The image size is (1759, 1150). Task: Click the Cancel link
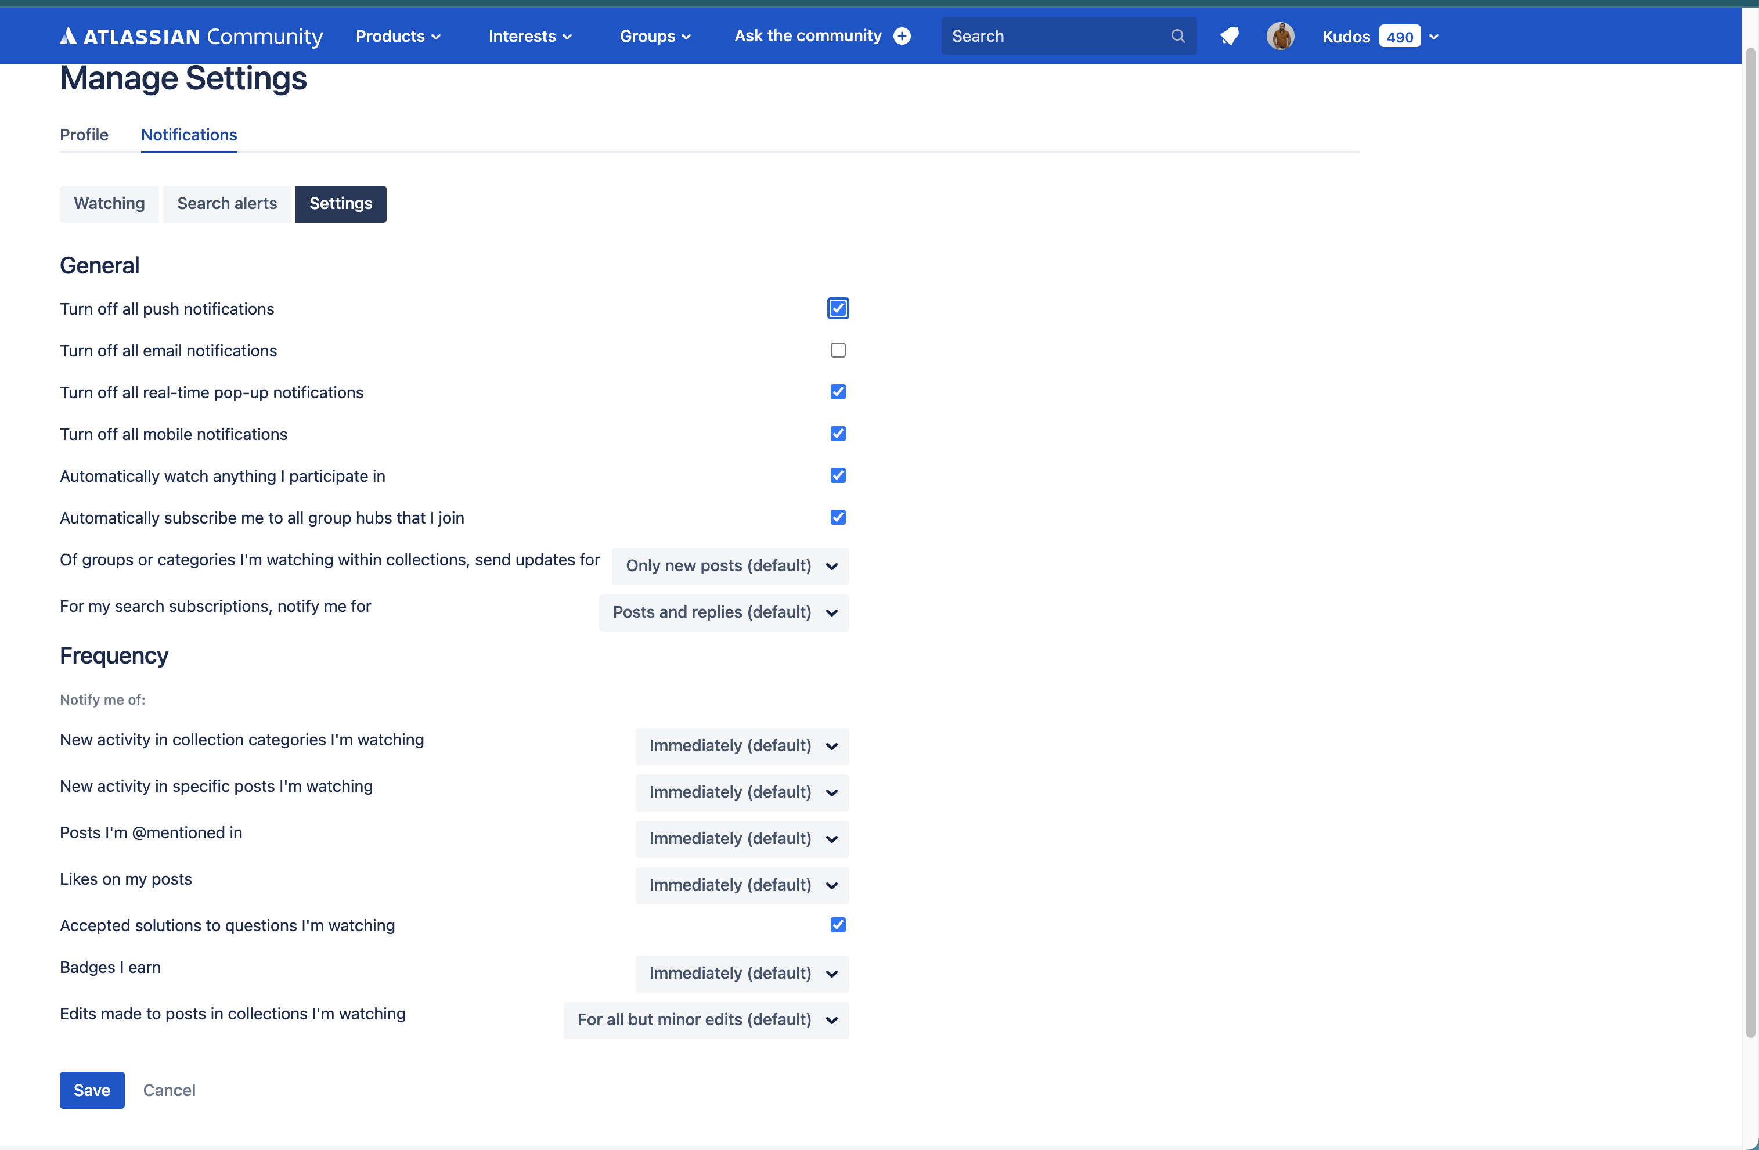pos(170,1090)
